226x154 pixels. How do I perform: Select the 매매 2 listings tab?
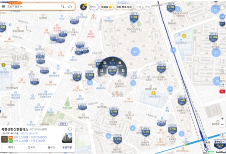(11, 147)
